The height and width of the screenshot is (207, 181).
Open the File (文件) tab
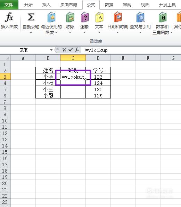tap(9, 5)
